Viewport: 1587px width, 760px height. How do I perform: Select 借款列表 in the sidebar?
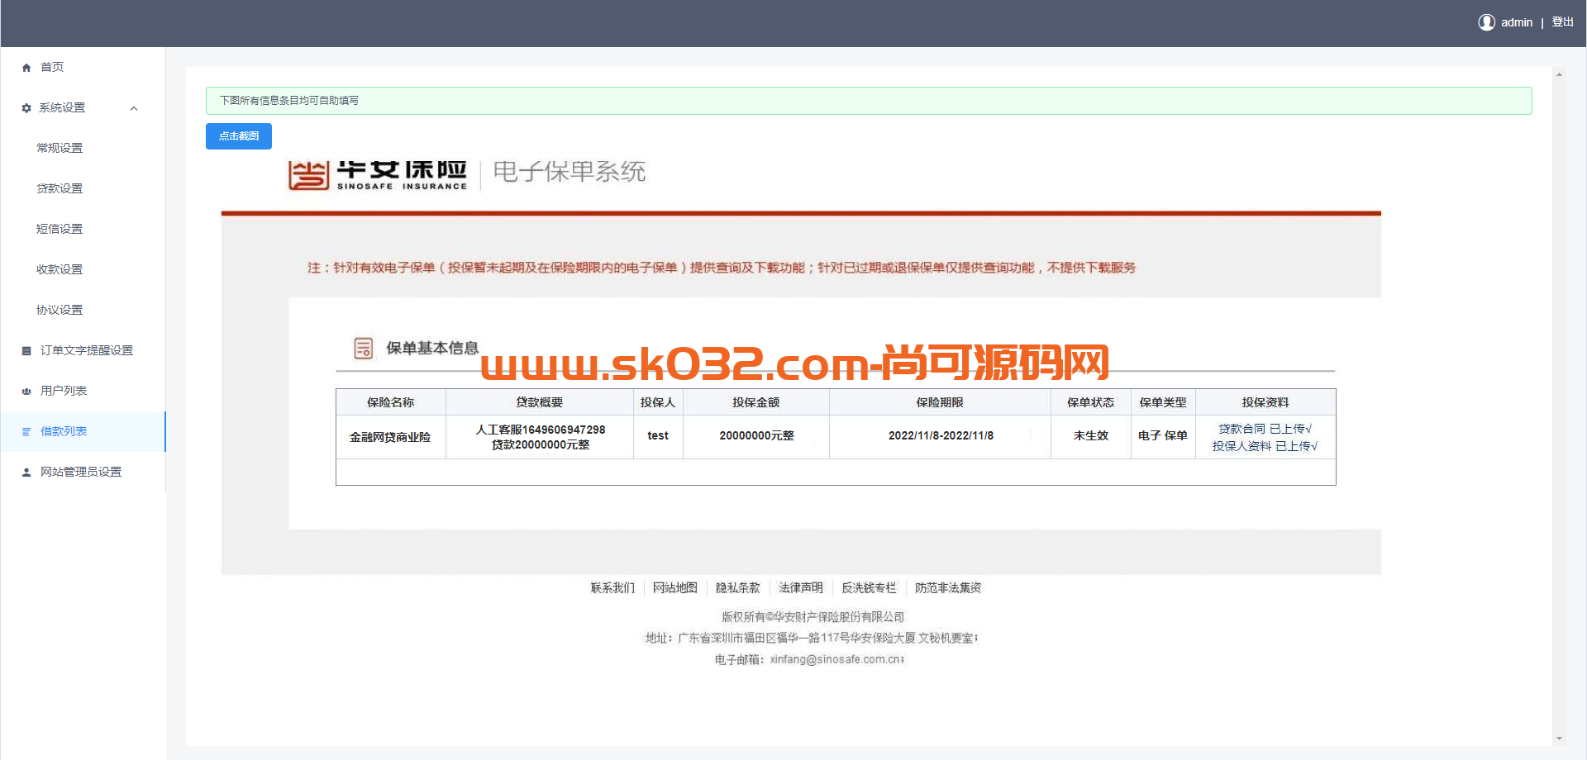point(83,431)
